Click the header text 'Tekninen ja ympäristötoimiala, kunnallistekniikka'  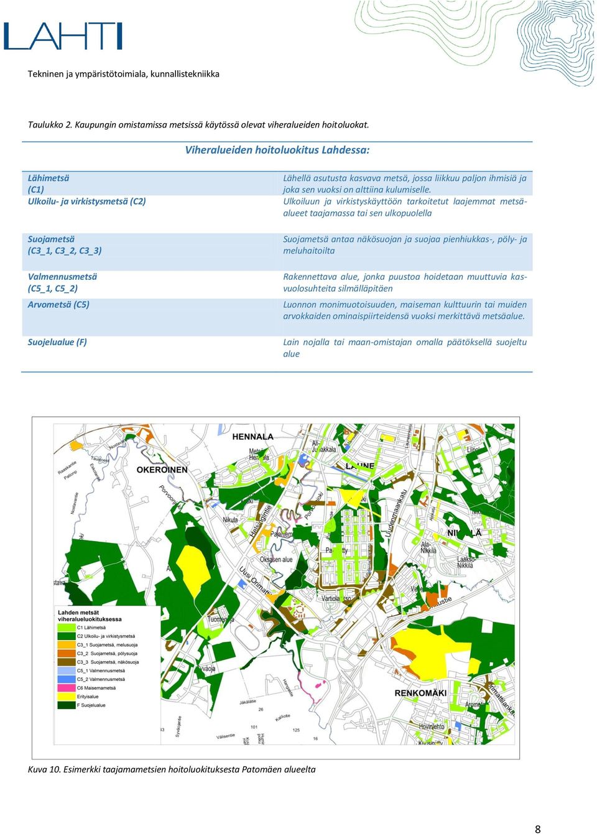click(124, 73)
